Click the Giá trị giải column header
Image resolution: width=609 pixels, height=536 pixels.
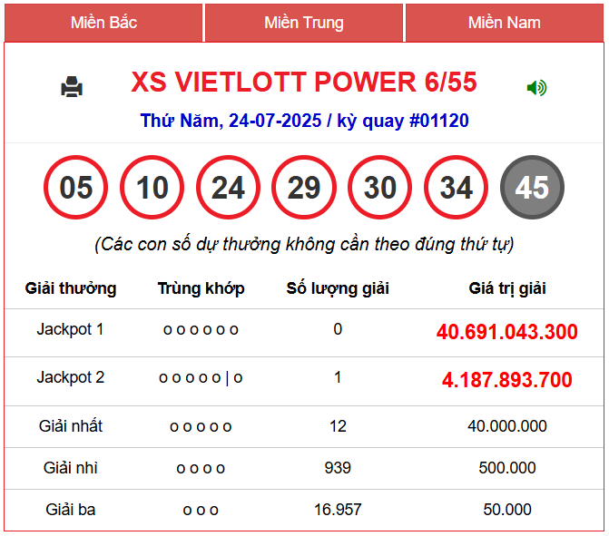tap(507, 288)
